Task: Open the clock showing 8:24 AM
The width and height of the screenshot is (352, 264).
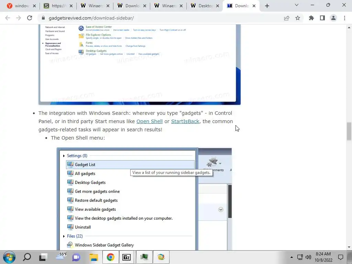Action: (323, 257)
